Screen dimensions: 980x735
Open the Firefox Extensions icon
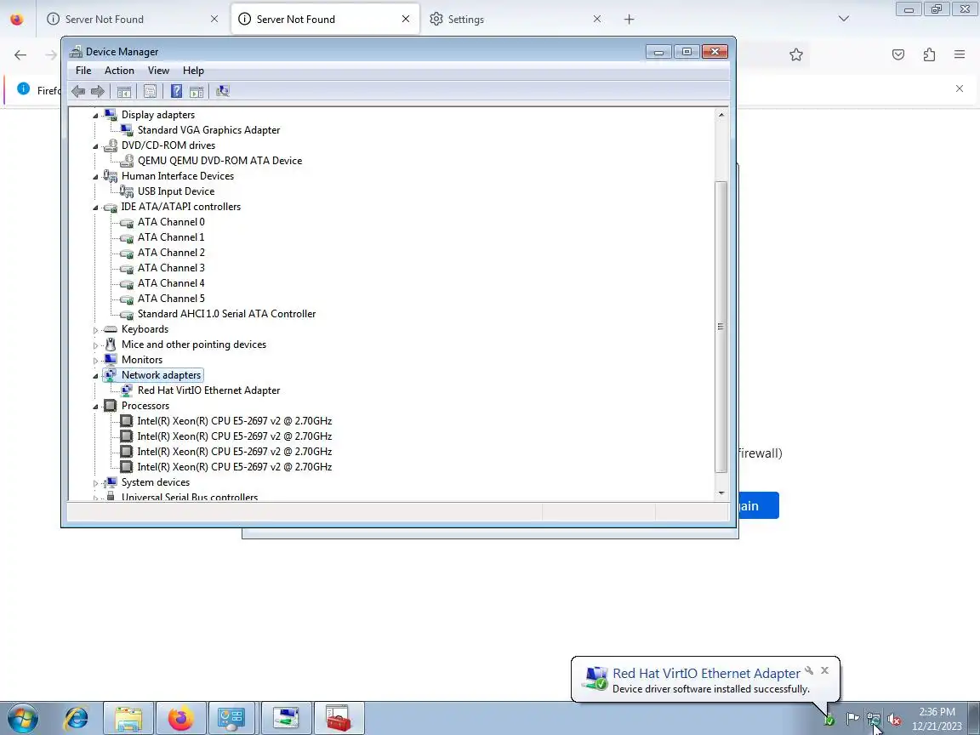coord(929,55)
